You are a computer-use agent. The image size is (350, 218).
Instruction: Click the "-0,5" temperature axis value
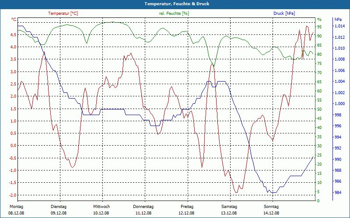coord(13,158)
